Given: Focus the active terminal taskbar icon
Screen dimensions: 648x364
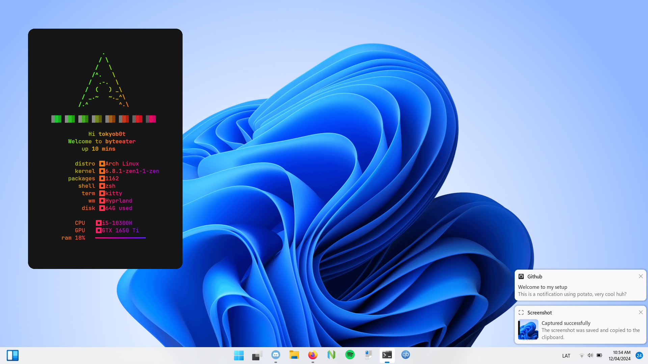Looking at the screenshot, I should pyautogui.click(x=387, y=355).
